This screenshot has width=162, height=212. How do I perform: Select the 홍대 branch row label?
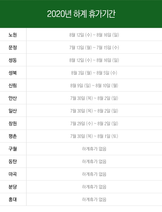pos(13,199)
